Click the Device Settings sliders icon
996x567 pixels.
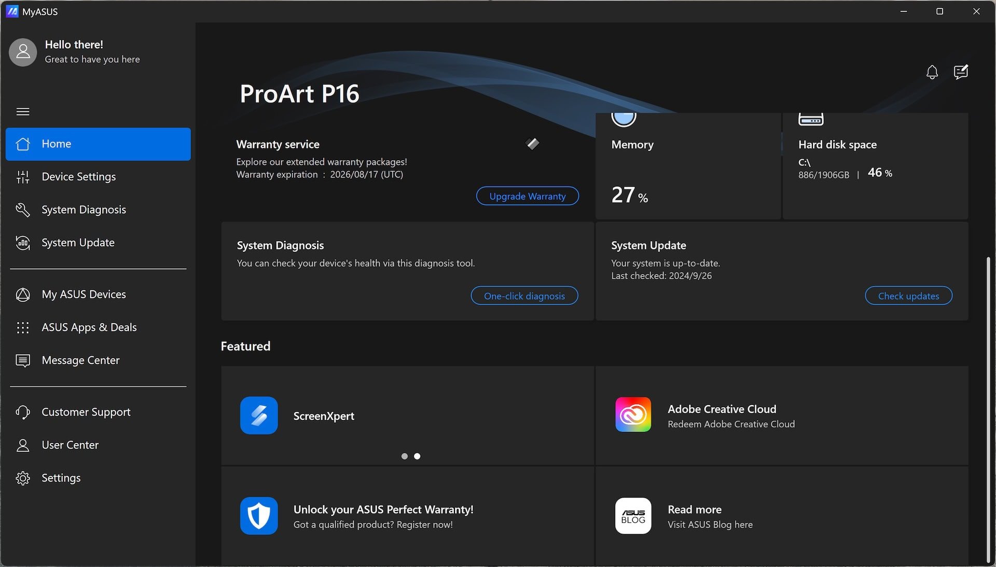click(23, 177)
